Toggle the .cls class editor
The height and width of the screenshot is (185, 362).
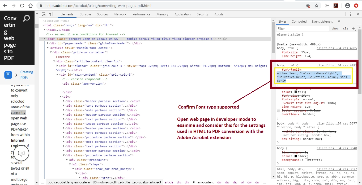click(x=345, y=28)
